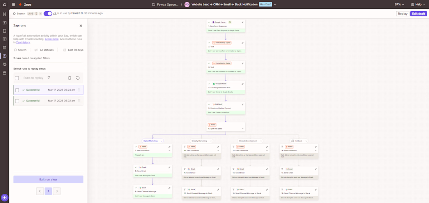Open the Zap runs clock sidebar icon
The width and height of the screenshot is (429, 203).
4,56
